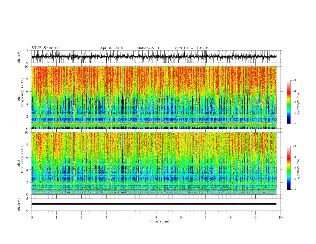The image size is (316, 244).
Task: Click time axis tick label "6"
Action: [181, 217]
